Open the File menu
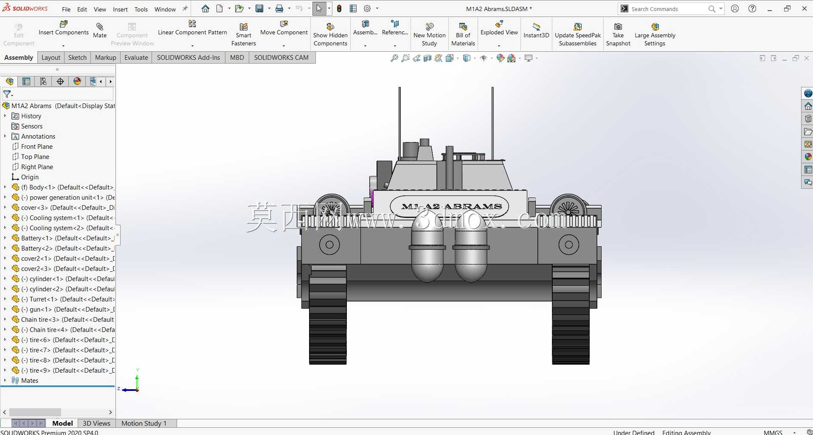 [66, 9]
